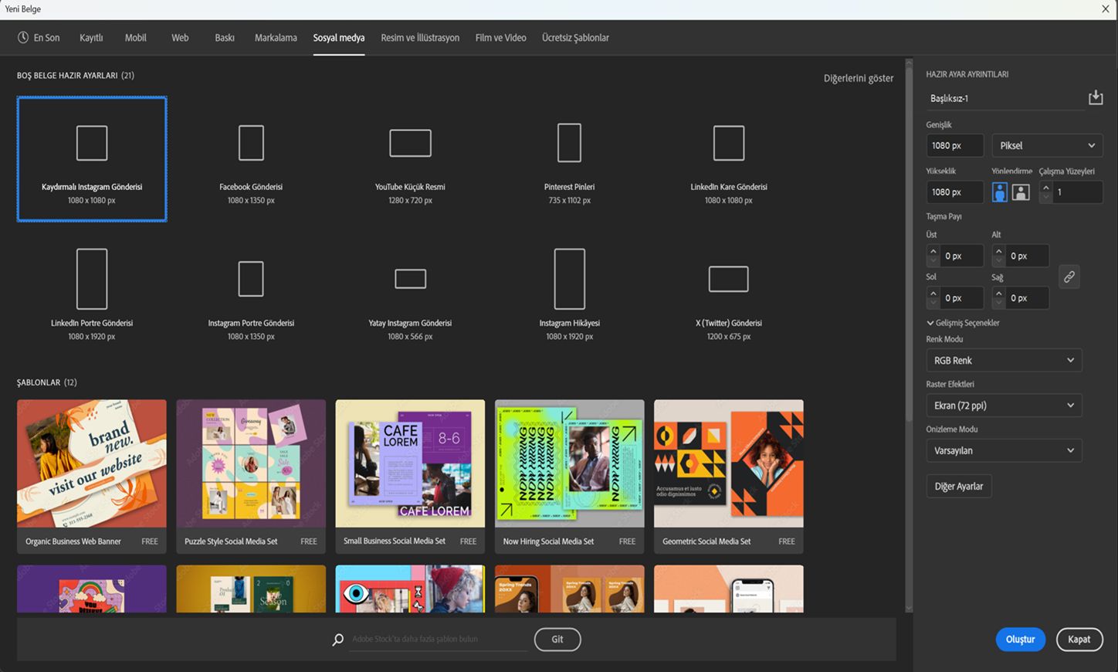This screenshot has height=672, width=1118.
Task: Select portrait orientation icon
Action: point(1000,192)
